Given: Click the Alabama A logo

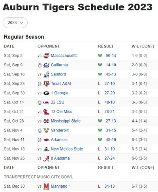Looking at the screenshot, I should tap(46, 158).
